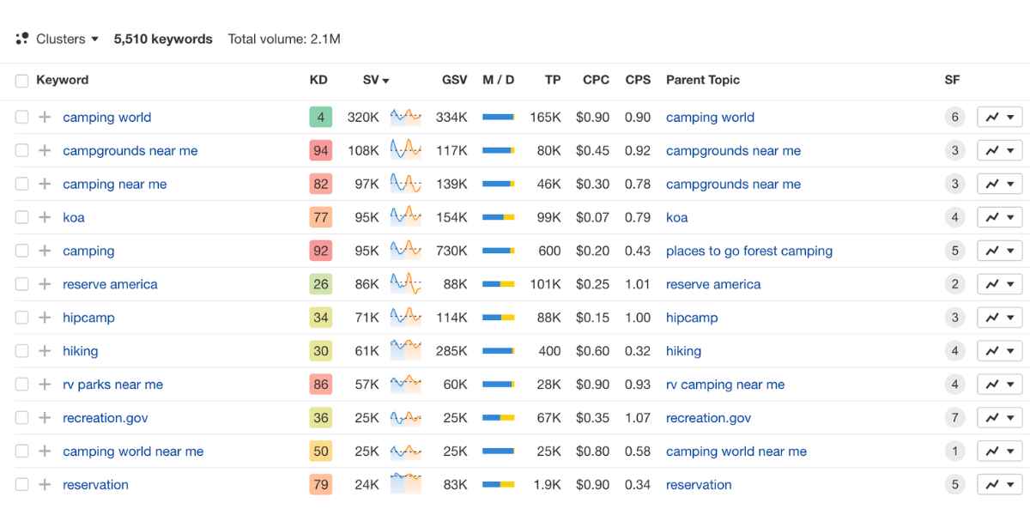This screenshot has height=515, width=1030.
Task: Sort by the CPC column header
Action: click(x=596, y=80)
